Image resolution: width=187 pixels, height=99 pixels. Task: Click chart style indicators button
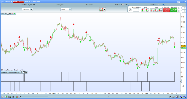pyautogui.click(x=101, y=9)
